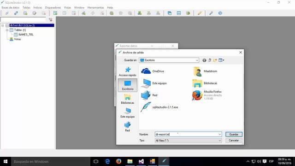Click the new view toolbar icon
Screen dimensions: 295x166
click(x=140, y=13)
